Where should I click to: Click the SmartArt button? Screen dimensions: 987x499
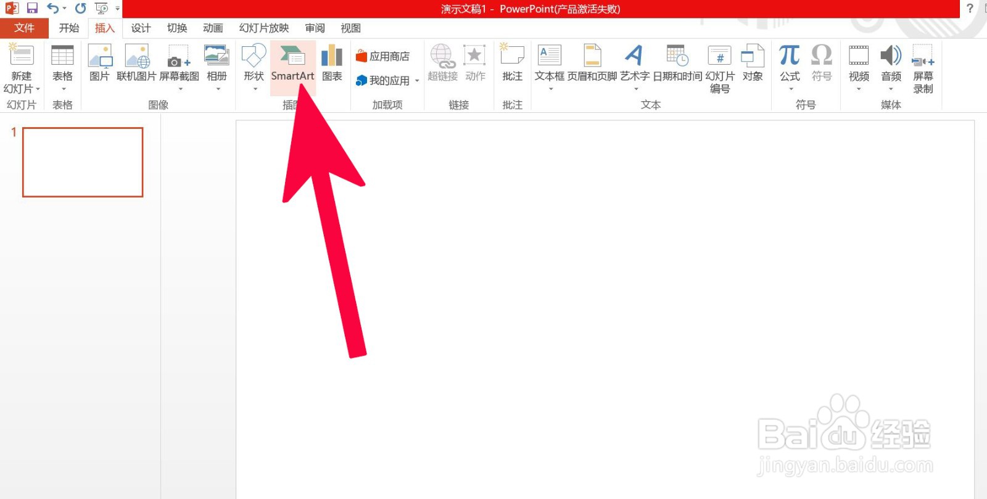(293, 67)
